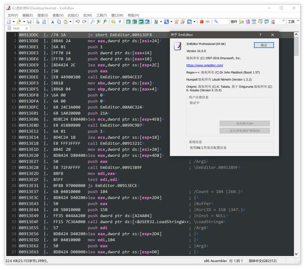Click the Filter funnel icon
This screenshot has height=270, width=306.
pos(120,22)
